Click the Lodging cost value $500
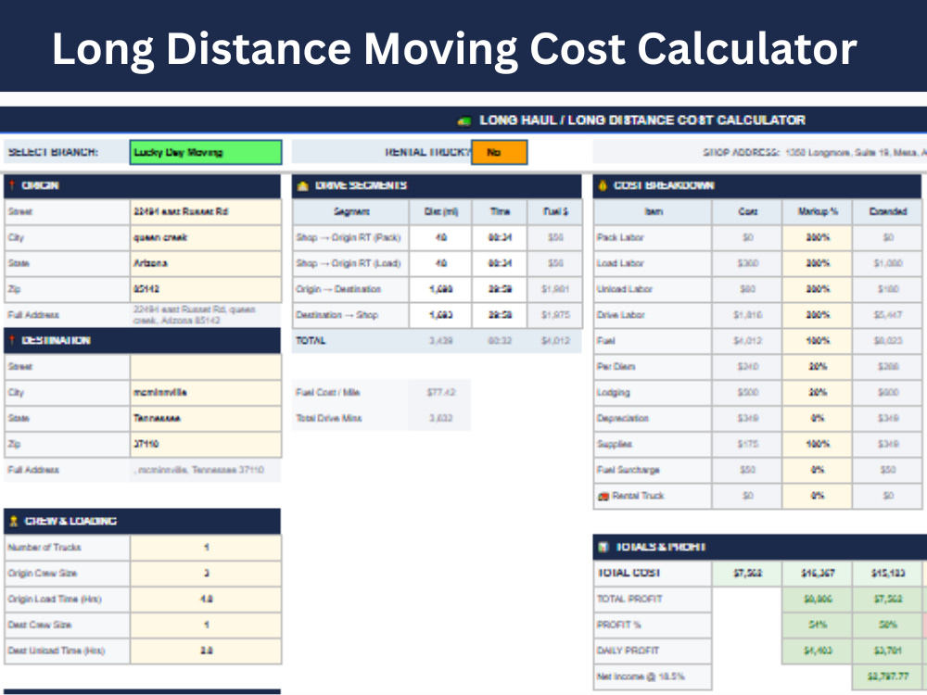Viewport: 927px width, 695px height. [747, 392]
